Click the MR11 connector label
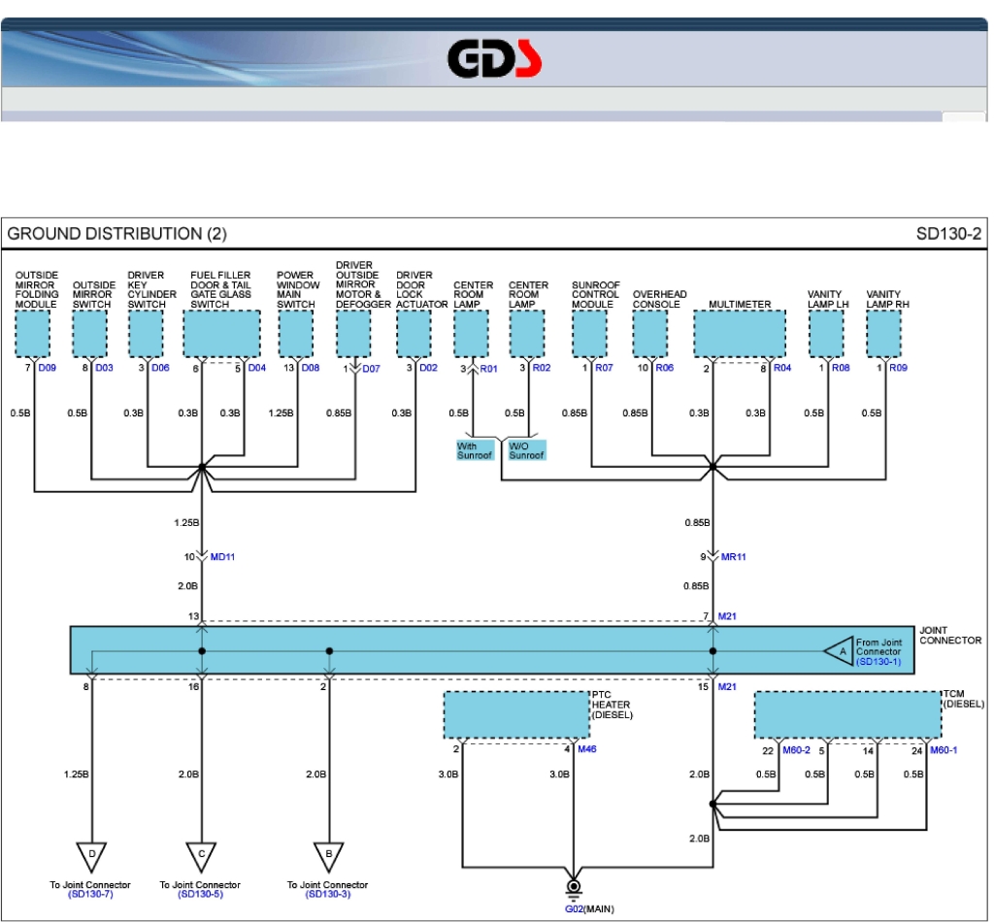Viewport: 994px width, 922px height. 735,557
